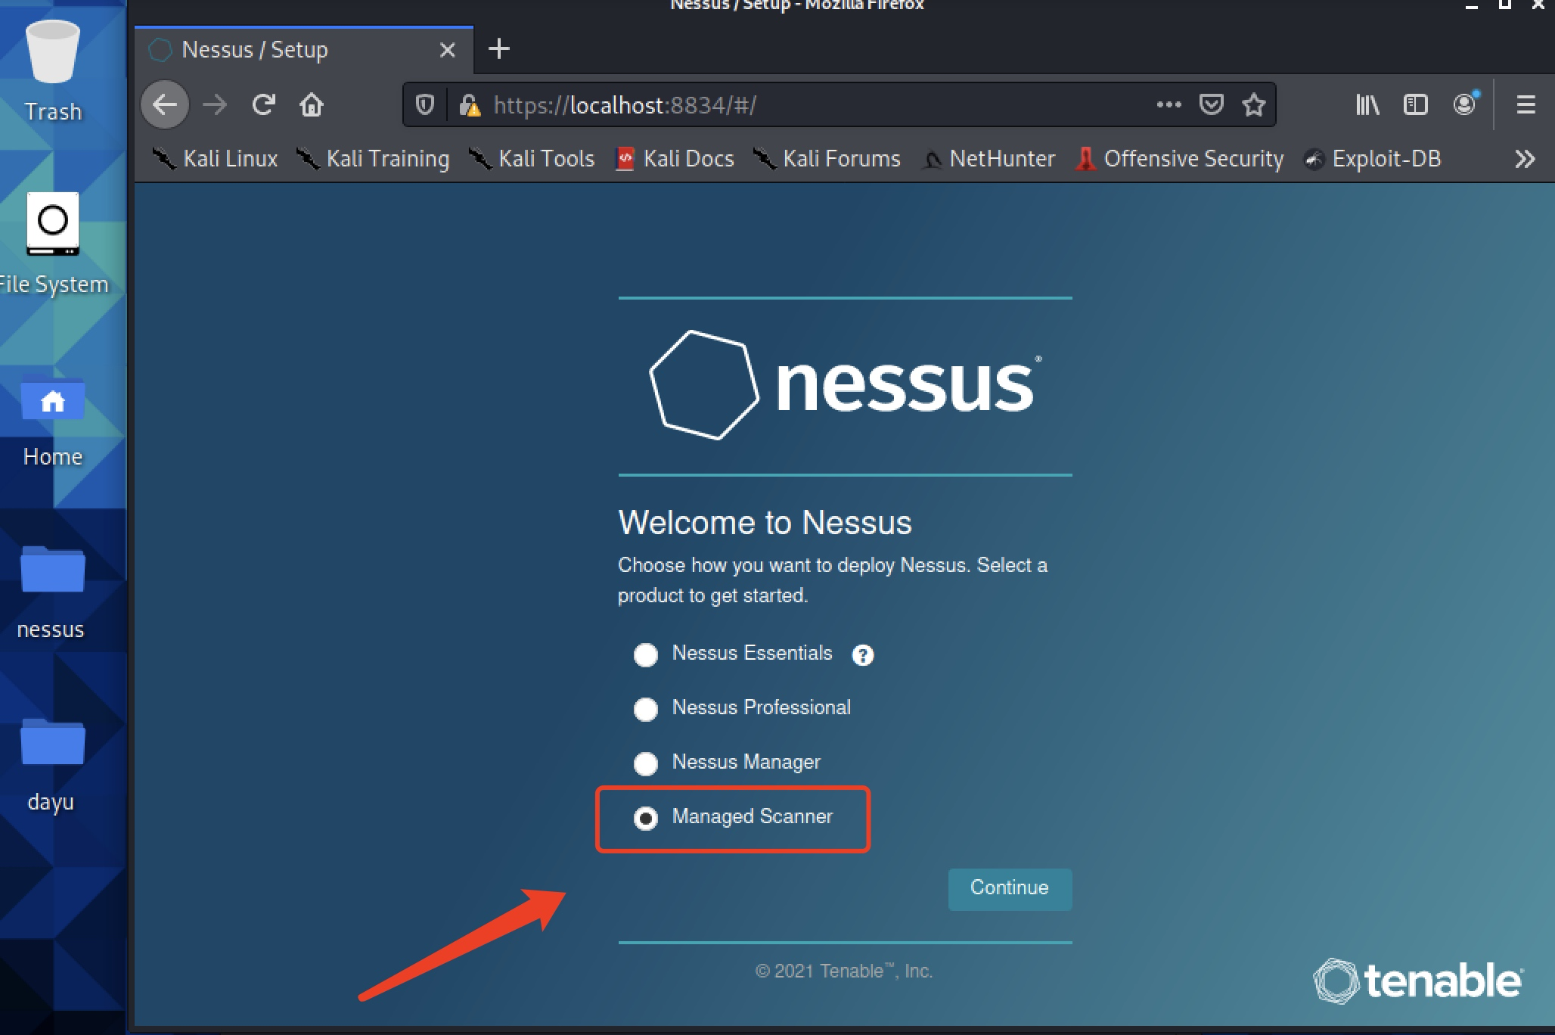Save page to Pocket icon
Viewport: 1555px width, 1035px height.
pos(1212,104)
